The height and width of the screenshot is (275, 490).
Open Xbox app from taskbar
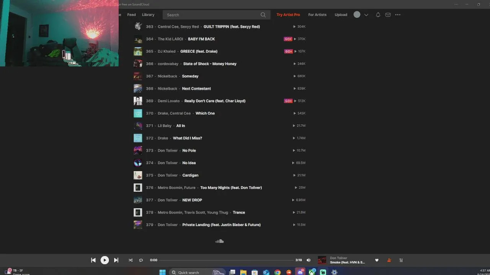coord(312,272)
